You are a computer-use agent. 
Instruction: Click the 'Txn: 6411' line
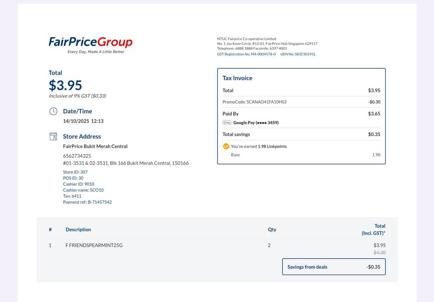(x=72, y=196)
